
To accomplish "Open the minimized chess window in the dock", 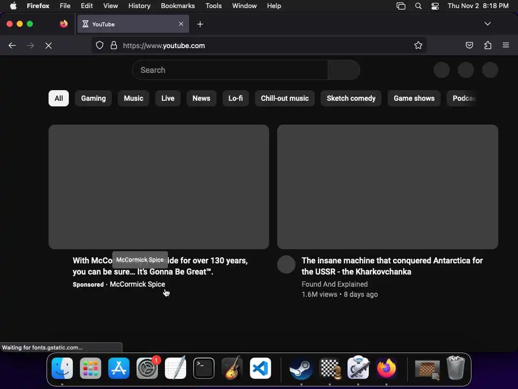I will (x=427, y=369).
